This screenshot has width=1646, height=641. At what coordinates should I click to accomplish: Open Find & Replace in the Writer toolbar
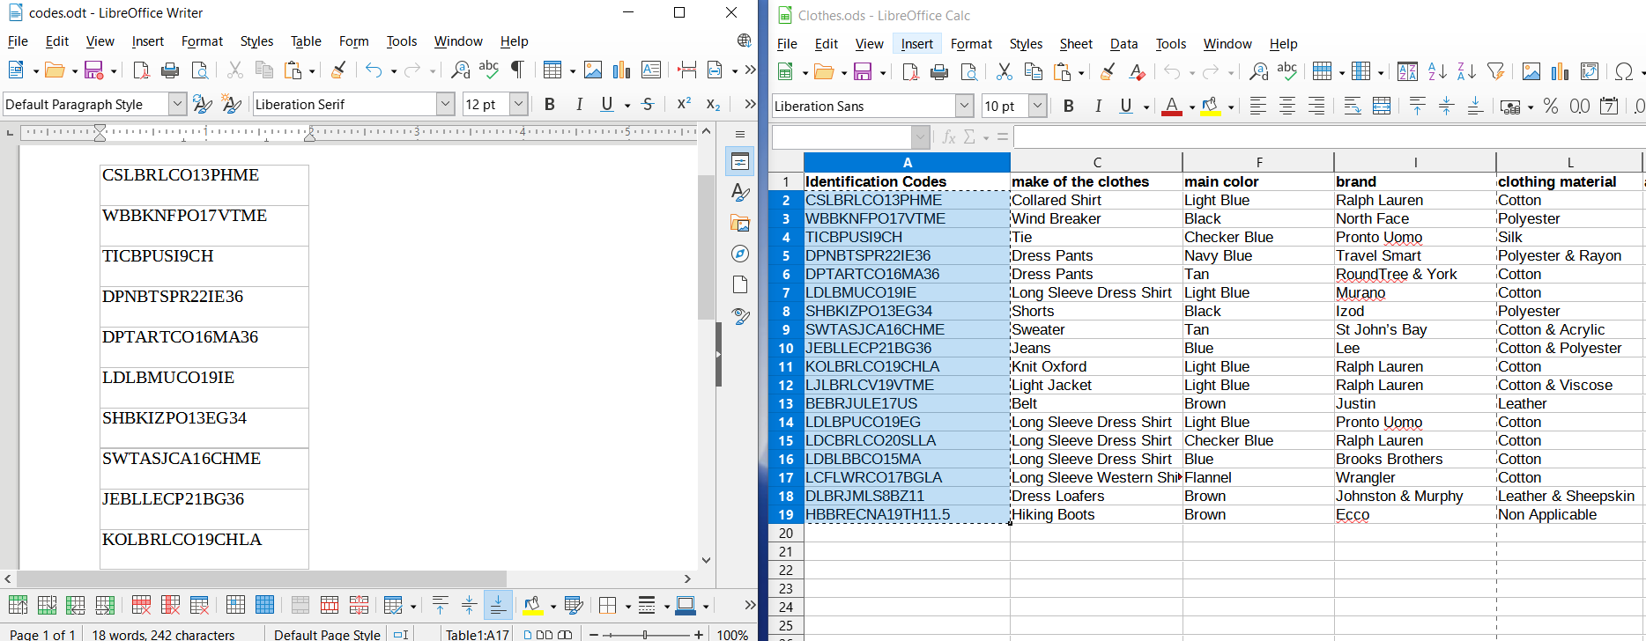pyautogui.click(x=460, y=70)
